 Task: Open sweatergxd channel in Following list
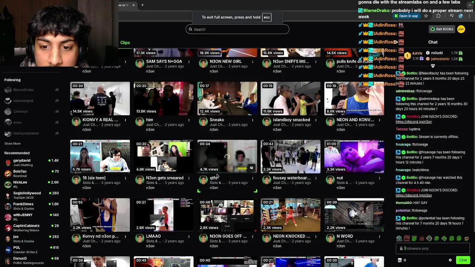(23, 100)
